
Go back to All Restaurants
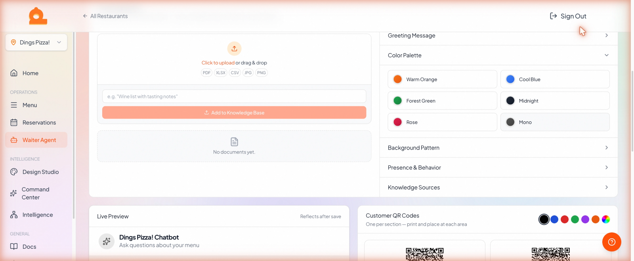tap(105, 16)
